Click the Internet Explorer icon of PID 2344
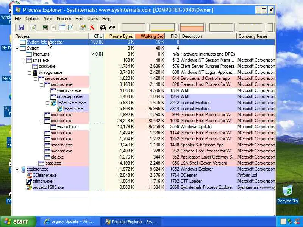 60,109
